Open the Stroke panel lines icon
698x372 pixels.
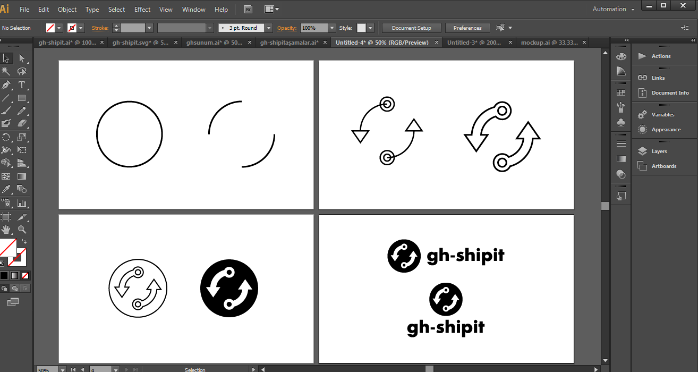pos(621,144)
